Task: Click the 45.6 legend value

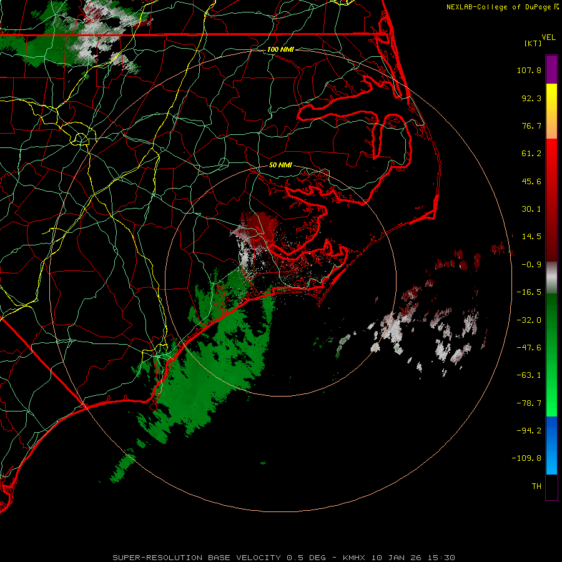Action: coord(531,181)
